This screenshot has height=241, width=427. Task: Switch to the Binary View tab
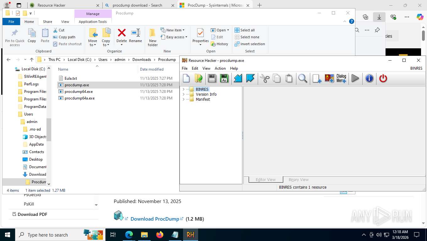[x=299, y=180]
